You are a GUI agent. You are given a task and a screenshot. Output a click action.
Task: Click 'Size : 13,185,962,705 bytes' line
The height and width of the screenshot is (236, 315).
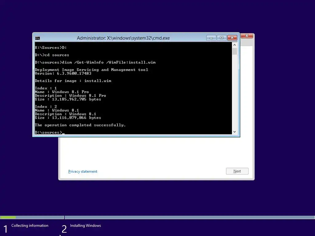(x=68, y=99)
